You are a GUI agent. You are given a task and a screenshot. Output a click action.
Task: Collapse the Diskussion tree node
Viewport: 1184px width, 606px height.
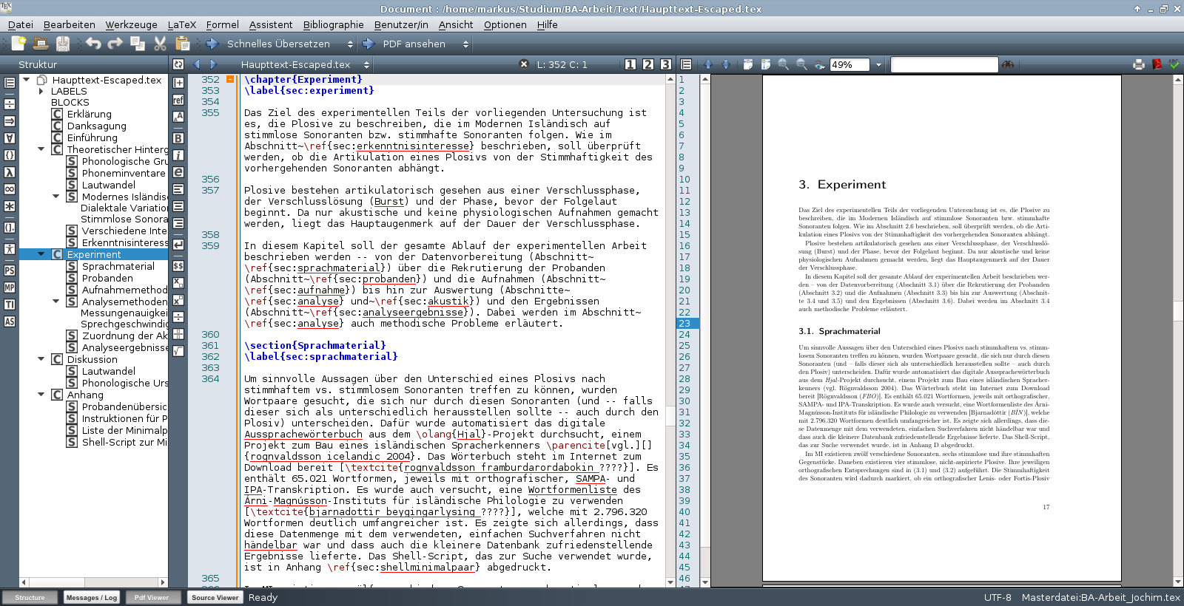coord(41,359)
